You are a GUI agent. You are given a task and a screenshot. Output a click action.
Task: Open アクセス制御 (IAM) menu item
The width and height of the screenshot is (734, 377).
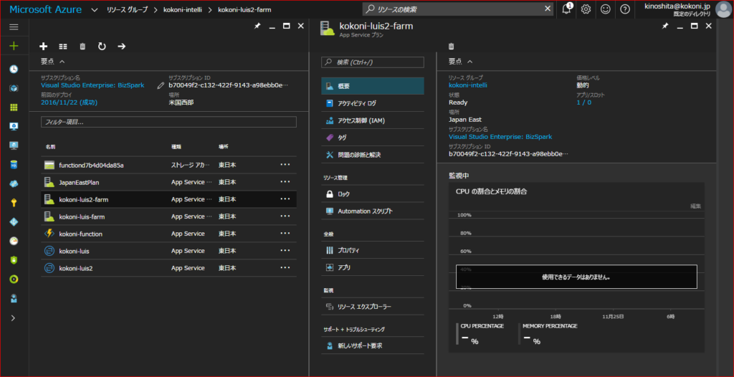[x=361, y=120]
